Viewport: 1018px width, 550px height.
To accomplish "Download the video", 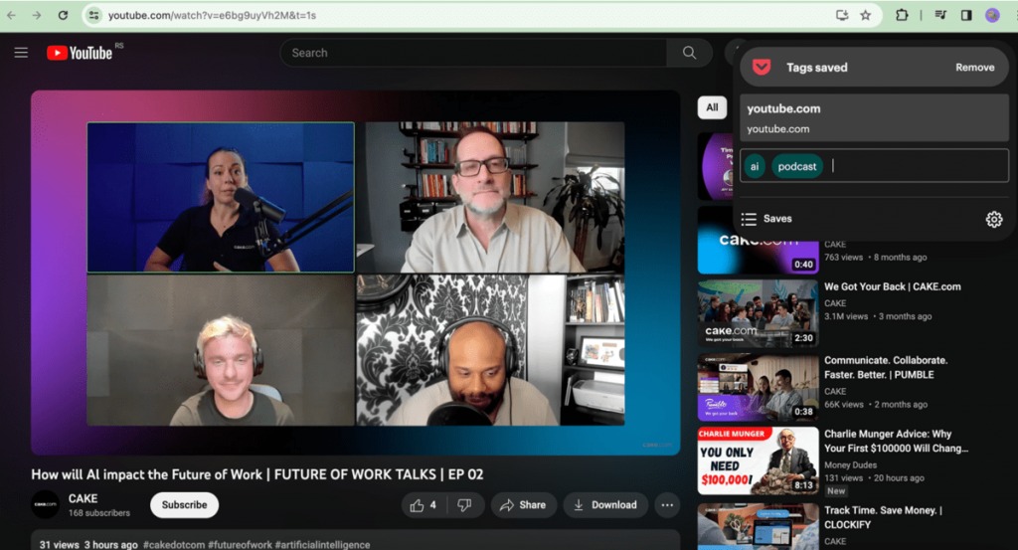I will pos(604,505).
